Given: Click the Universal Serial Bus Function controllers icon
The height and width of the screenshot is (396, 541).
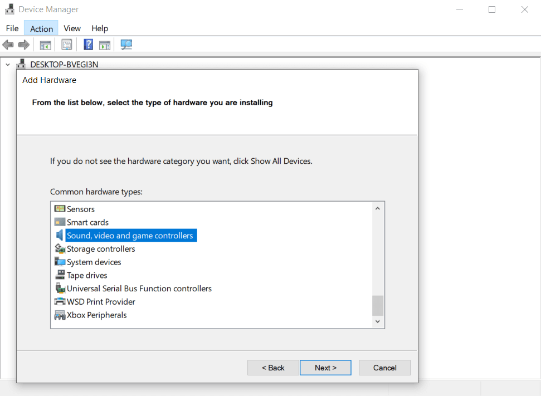Looking at the screenshot, I should pos(60,288).
